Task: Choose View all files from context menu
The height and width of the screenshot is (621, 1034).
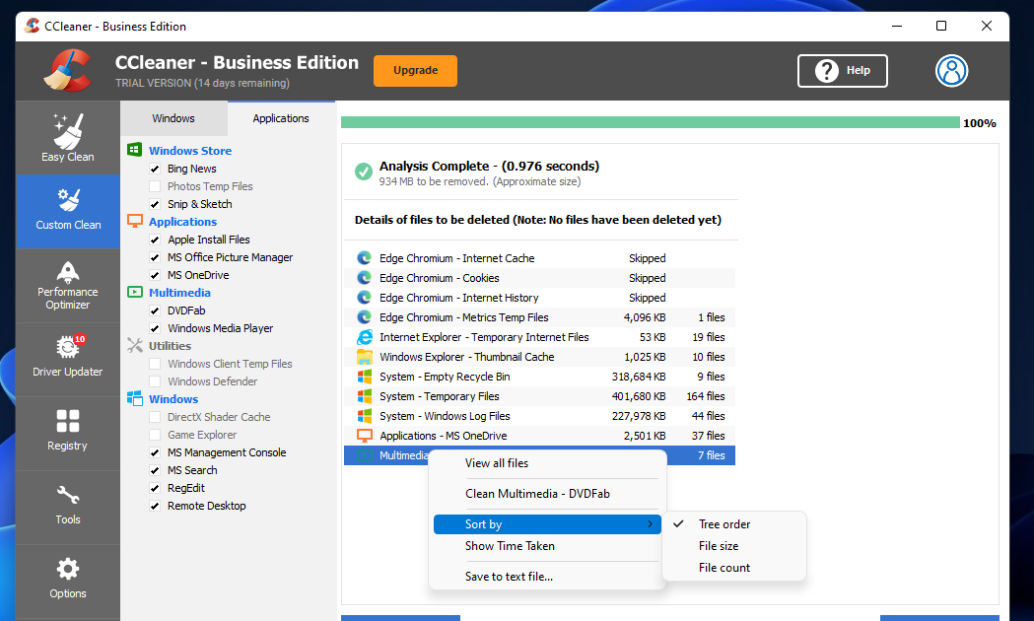Action: click(547, 463)
